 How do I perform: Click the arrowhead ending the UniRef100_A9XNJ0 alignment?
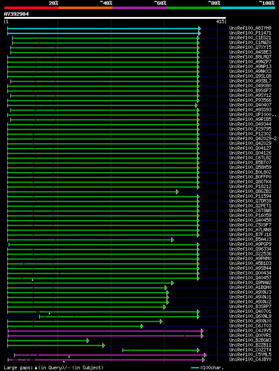161,322
